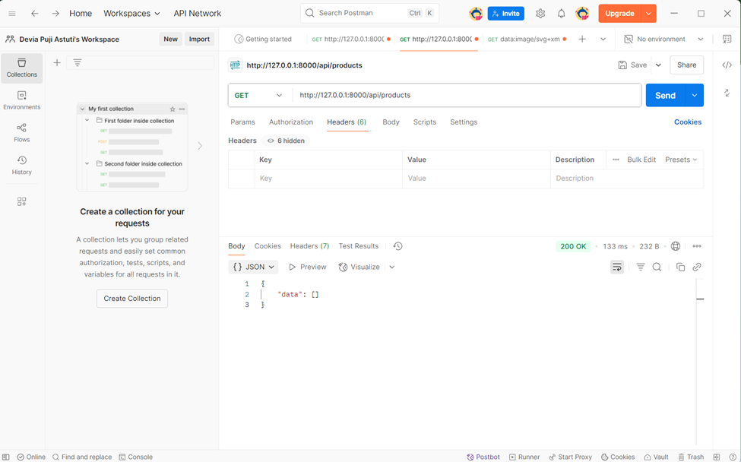The image size is (741, 462).
Task: Switch to the Test Results tab
Action: coord(358,246)
